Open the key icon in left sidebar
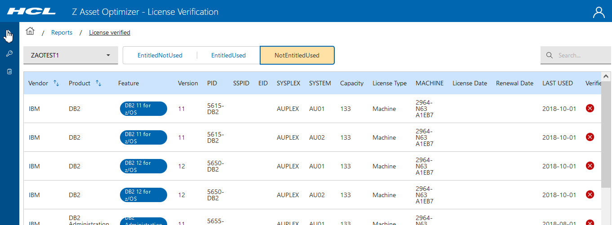Screen dimensions: 612x225 [9, 54]
